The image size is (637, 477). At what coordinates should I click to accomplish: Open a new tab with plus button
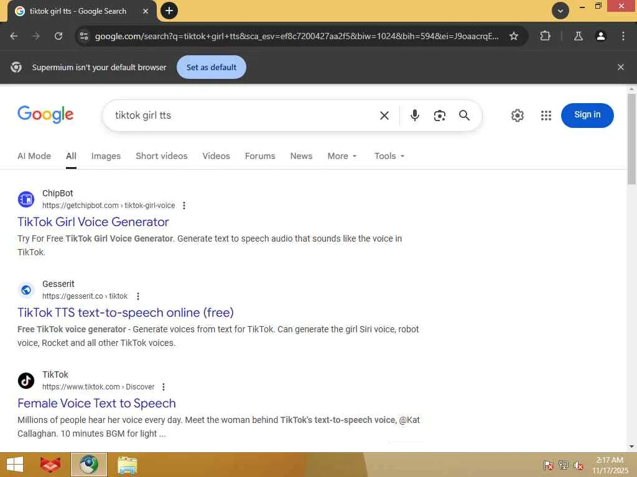coord(169,11)
